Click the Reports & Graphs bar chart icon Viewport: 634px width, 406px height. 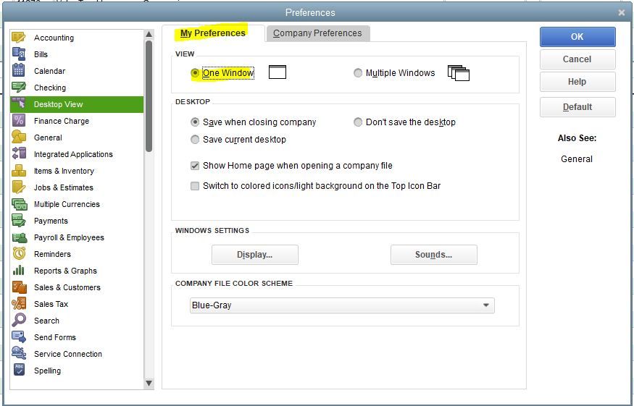(x=19, y=270)
